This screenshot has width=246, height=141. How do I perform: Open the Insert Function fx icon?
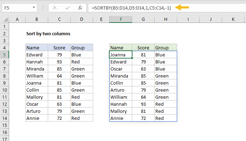point(80,8)
